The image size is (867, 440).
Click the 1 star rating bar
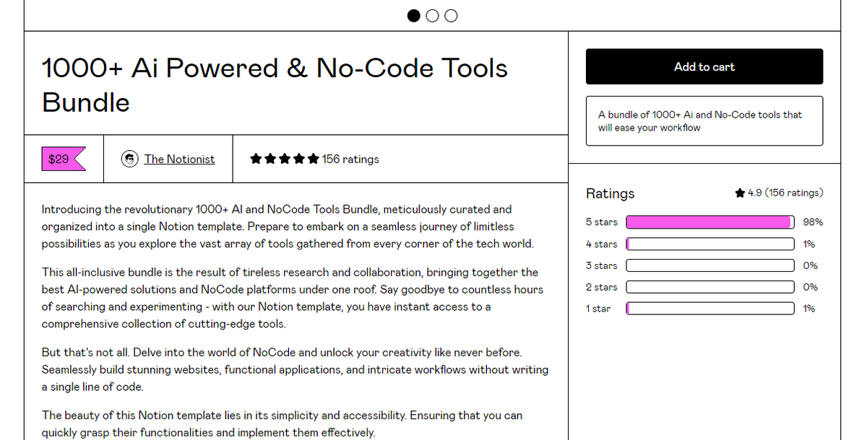[x=710, y=309]
